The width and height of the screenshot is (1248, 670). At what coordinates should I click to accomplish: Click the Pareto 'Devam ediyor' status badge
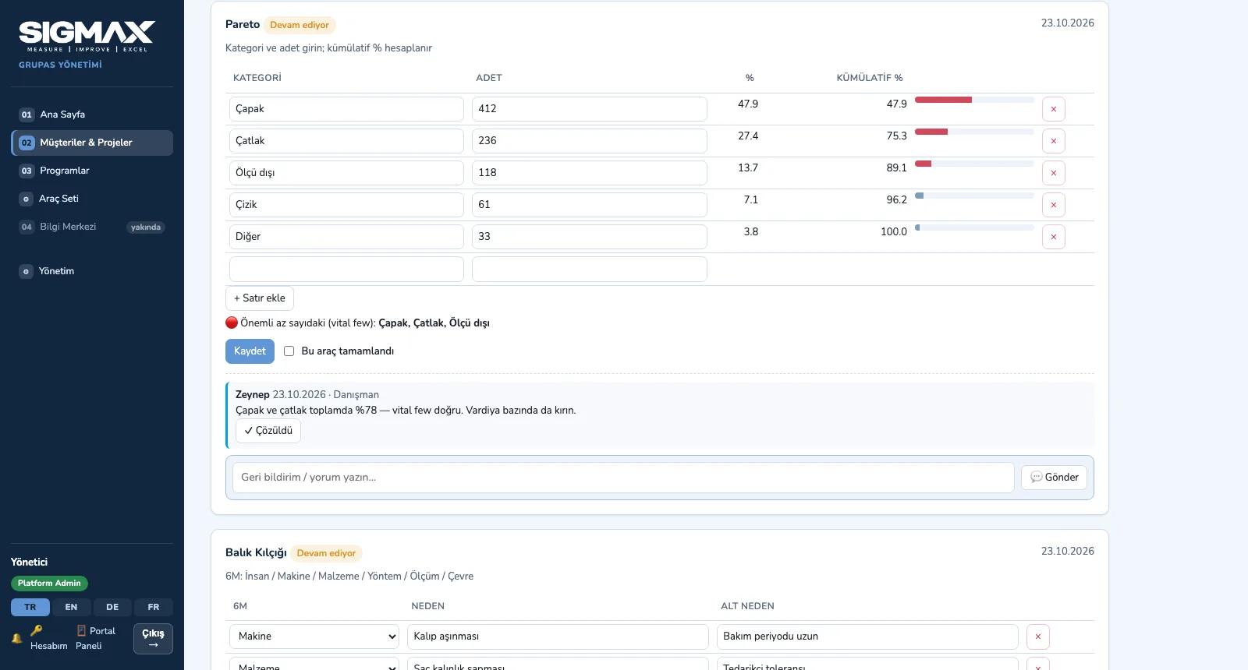pyautogui.click(x=300, y=25)
